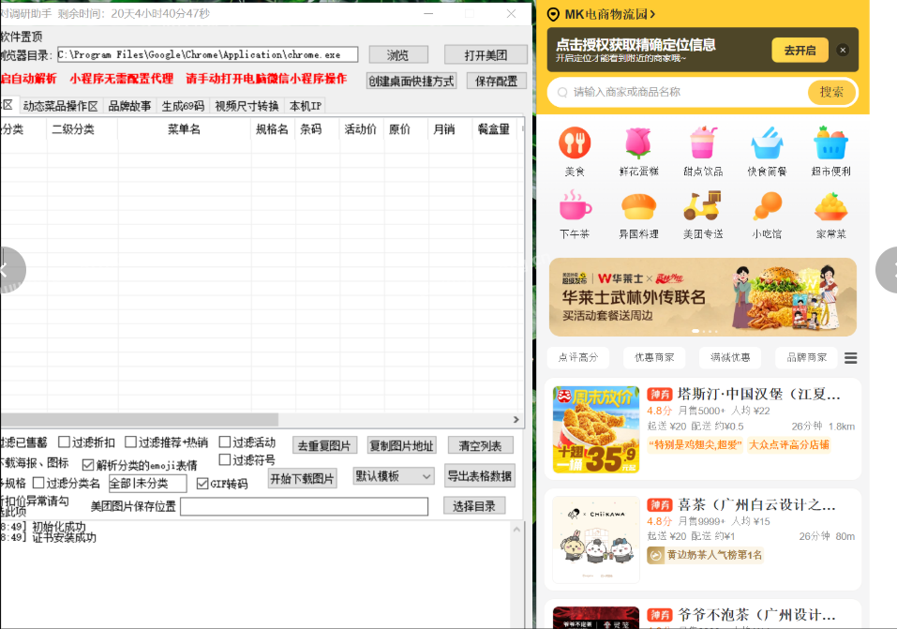Open the 塔斯汀 fried chicken store thumbnail
This screenshot has height=629, width=897.
(x=595, y=429)
